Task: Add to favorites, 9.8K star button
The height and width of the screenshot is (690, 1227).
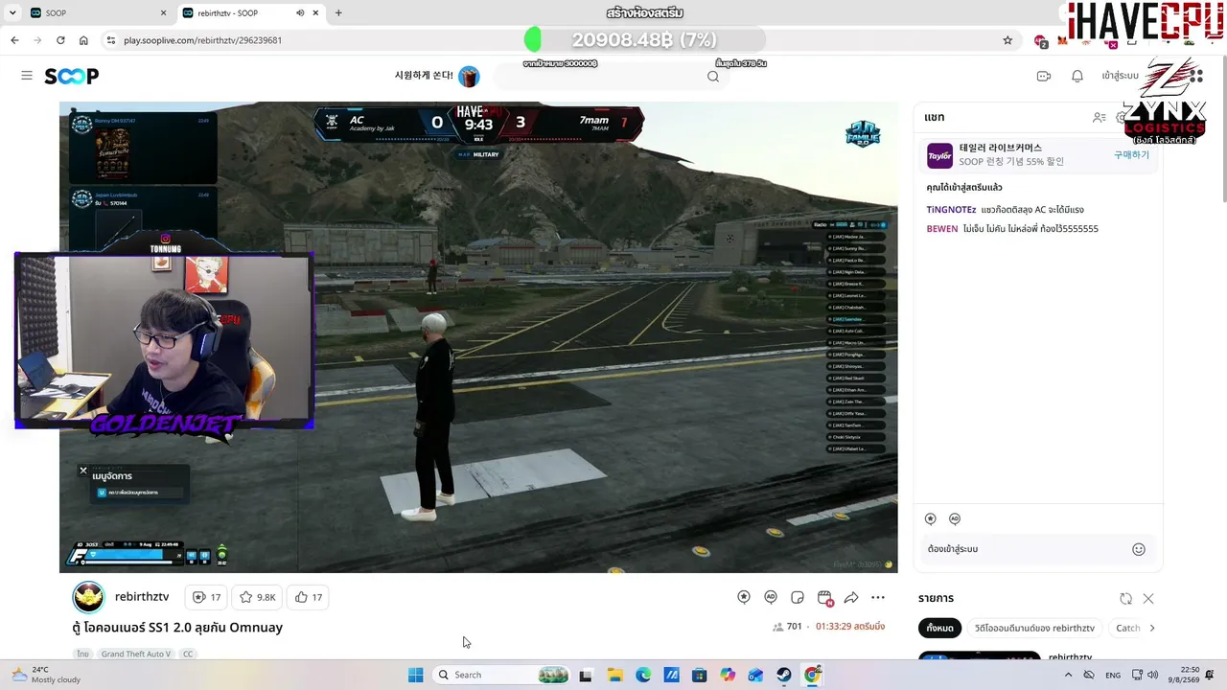Action: click(257, 597)
